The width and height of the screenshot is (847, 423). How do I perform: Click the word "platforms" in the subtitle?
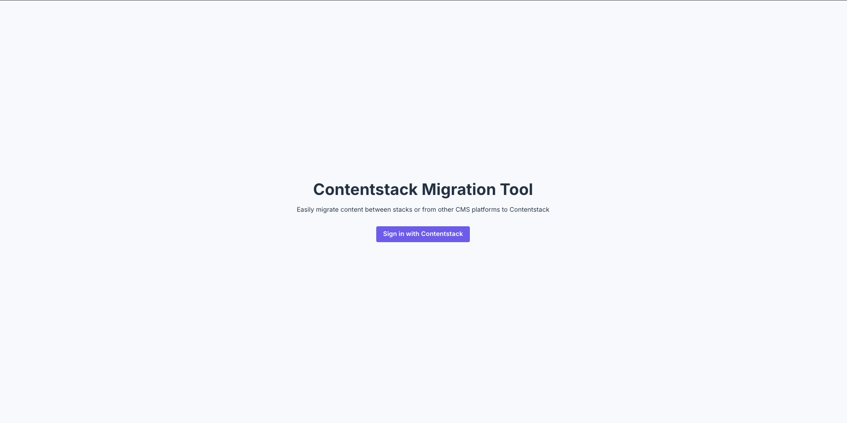click(486, 210)
